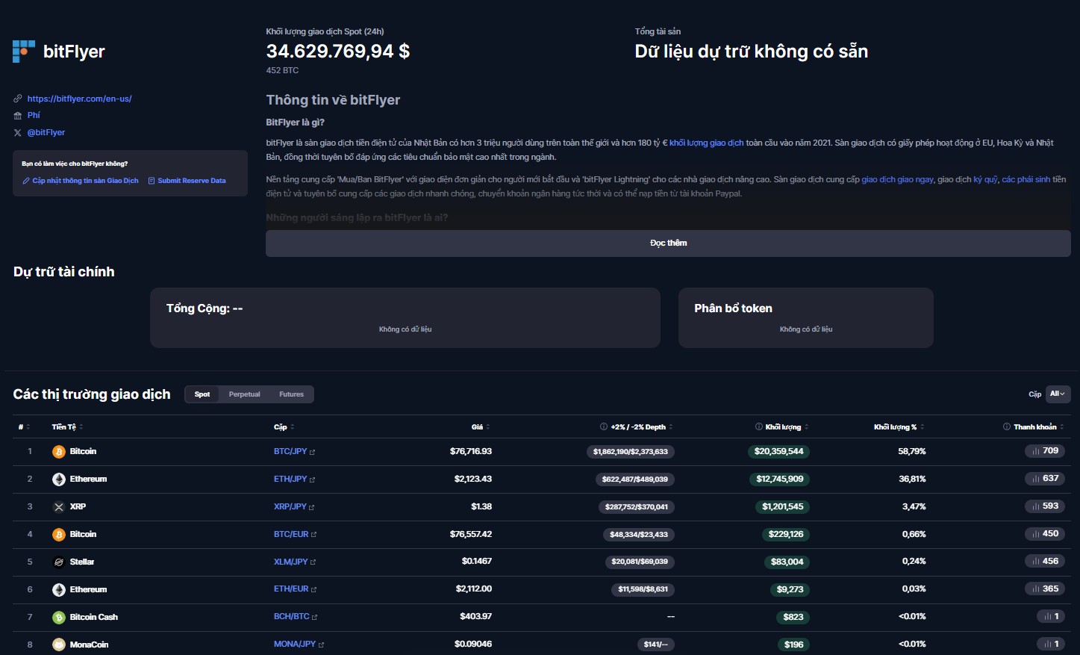1080x655 pixels.
Task: Click external link icon next to BTC/JPY
Action: point(313,453)
